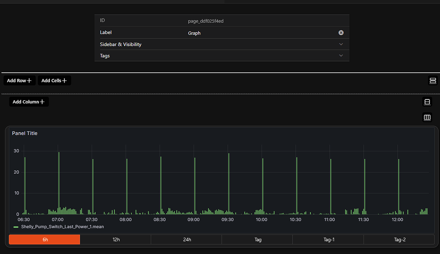Click the Add Row button
Image resolution: width=440 pixels, height=254 pixels.
(19, 81)
